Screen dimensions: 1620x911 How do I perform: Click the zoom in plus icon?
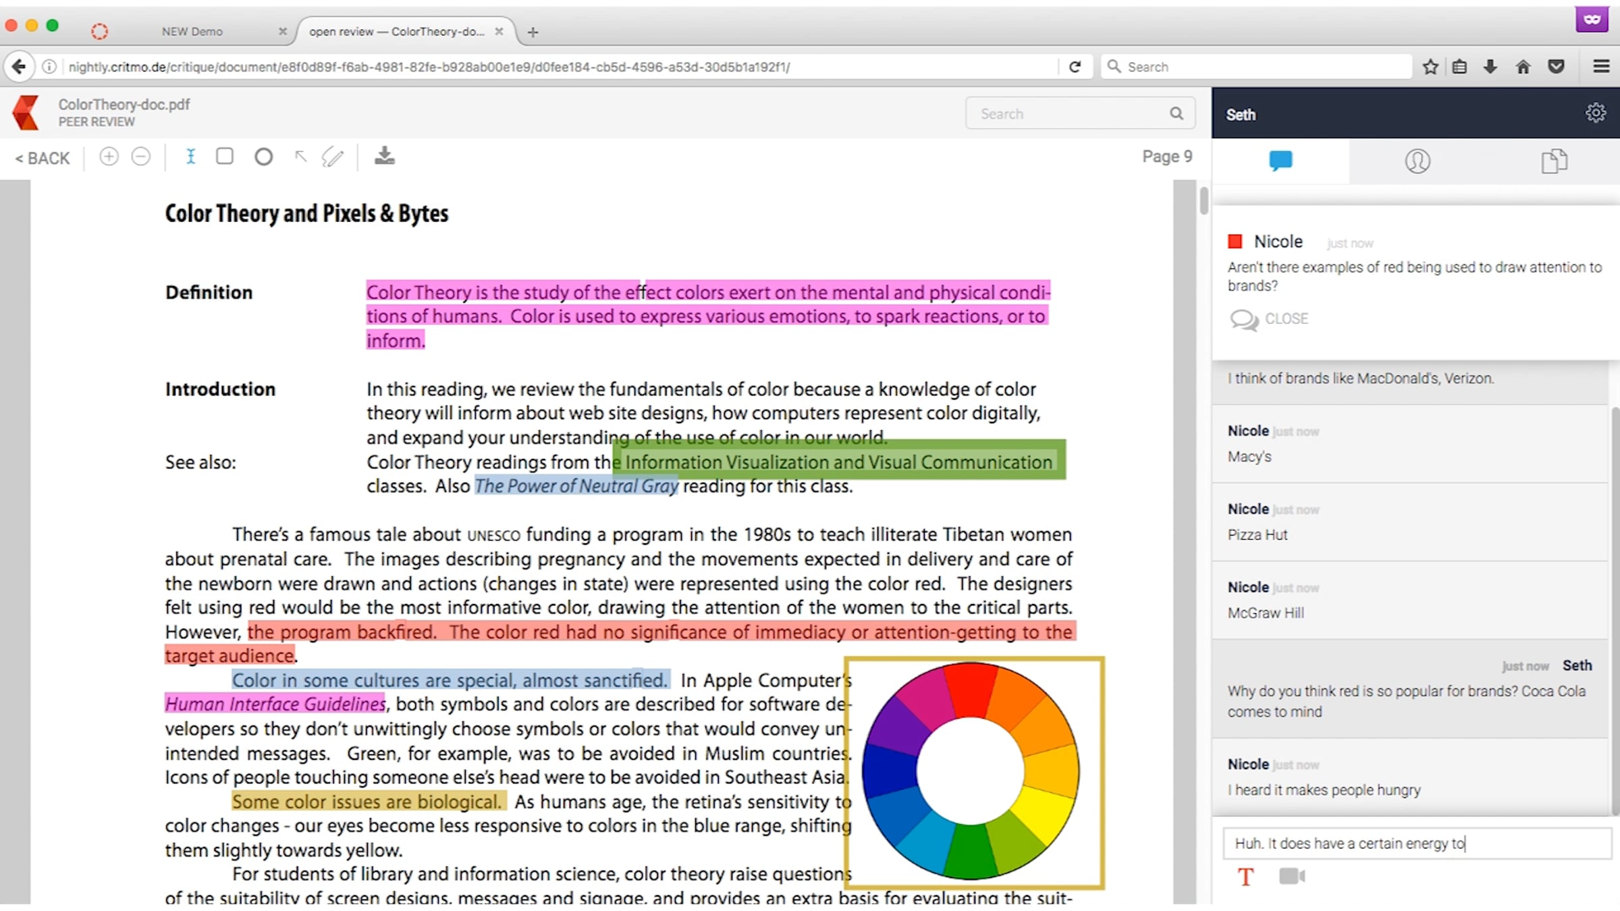click(109, 157)
